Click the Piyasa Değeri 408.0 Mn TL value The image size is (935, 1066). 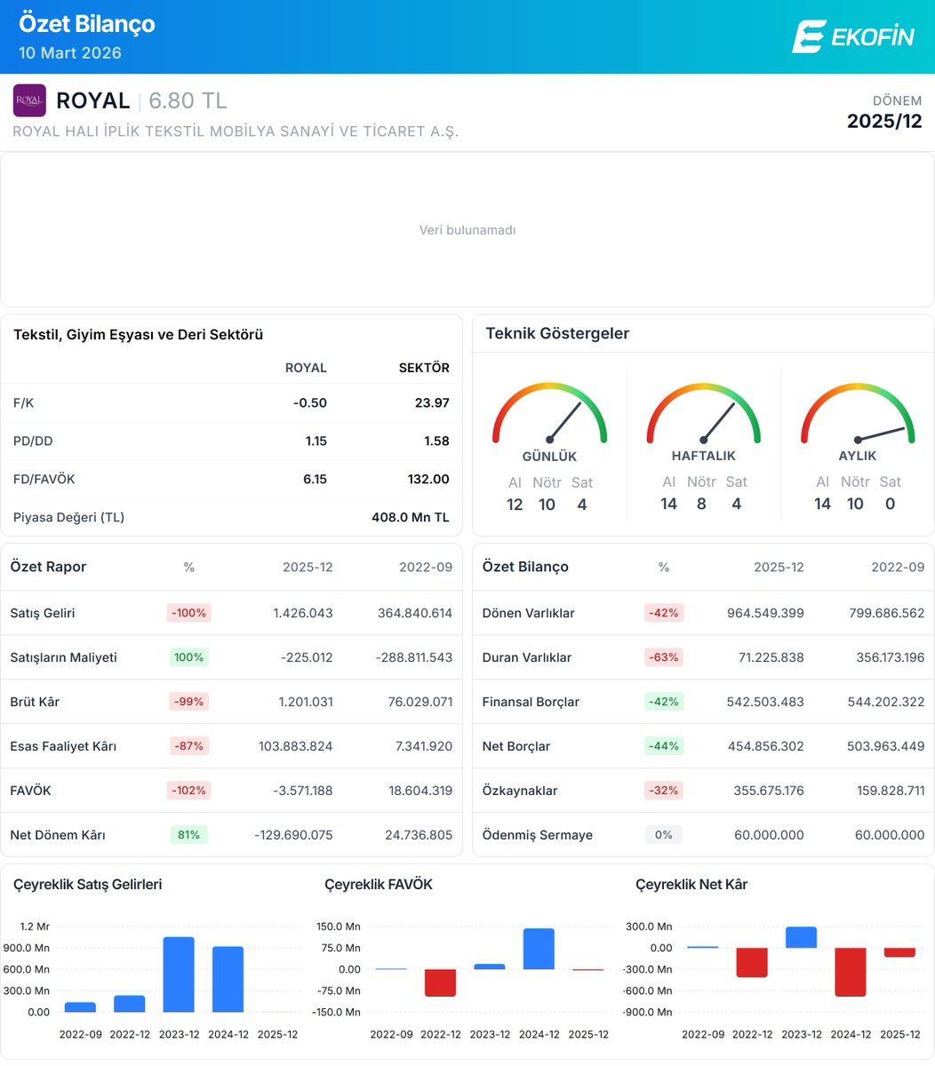point(411,518)
